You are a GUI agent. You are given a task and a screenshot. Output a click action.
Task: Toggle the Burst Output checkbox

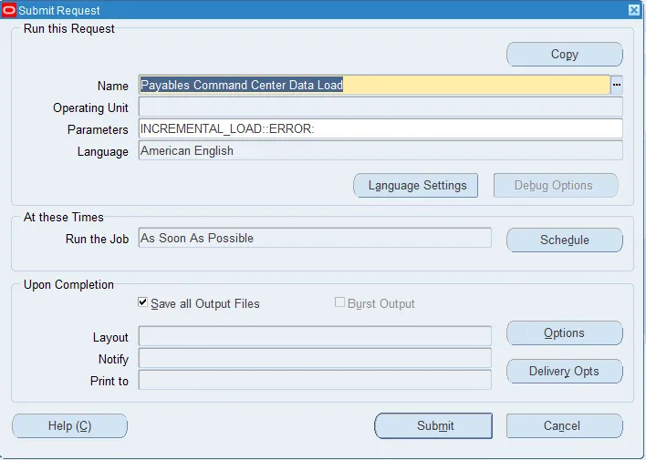339,302
